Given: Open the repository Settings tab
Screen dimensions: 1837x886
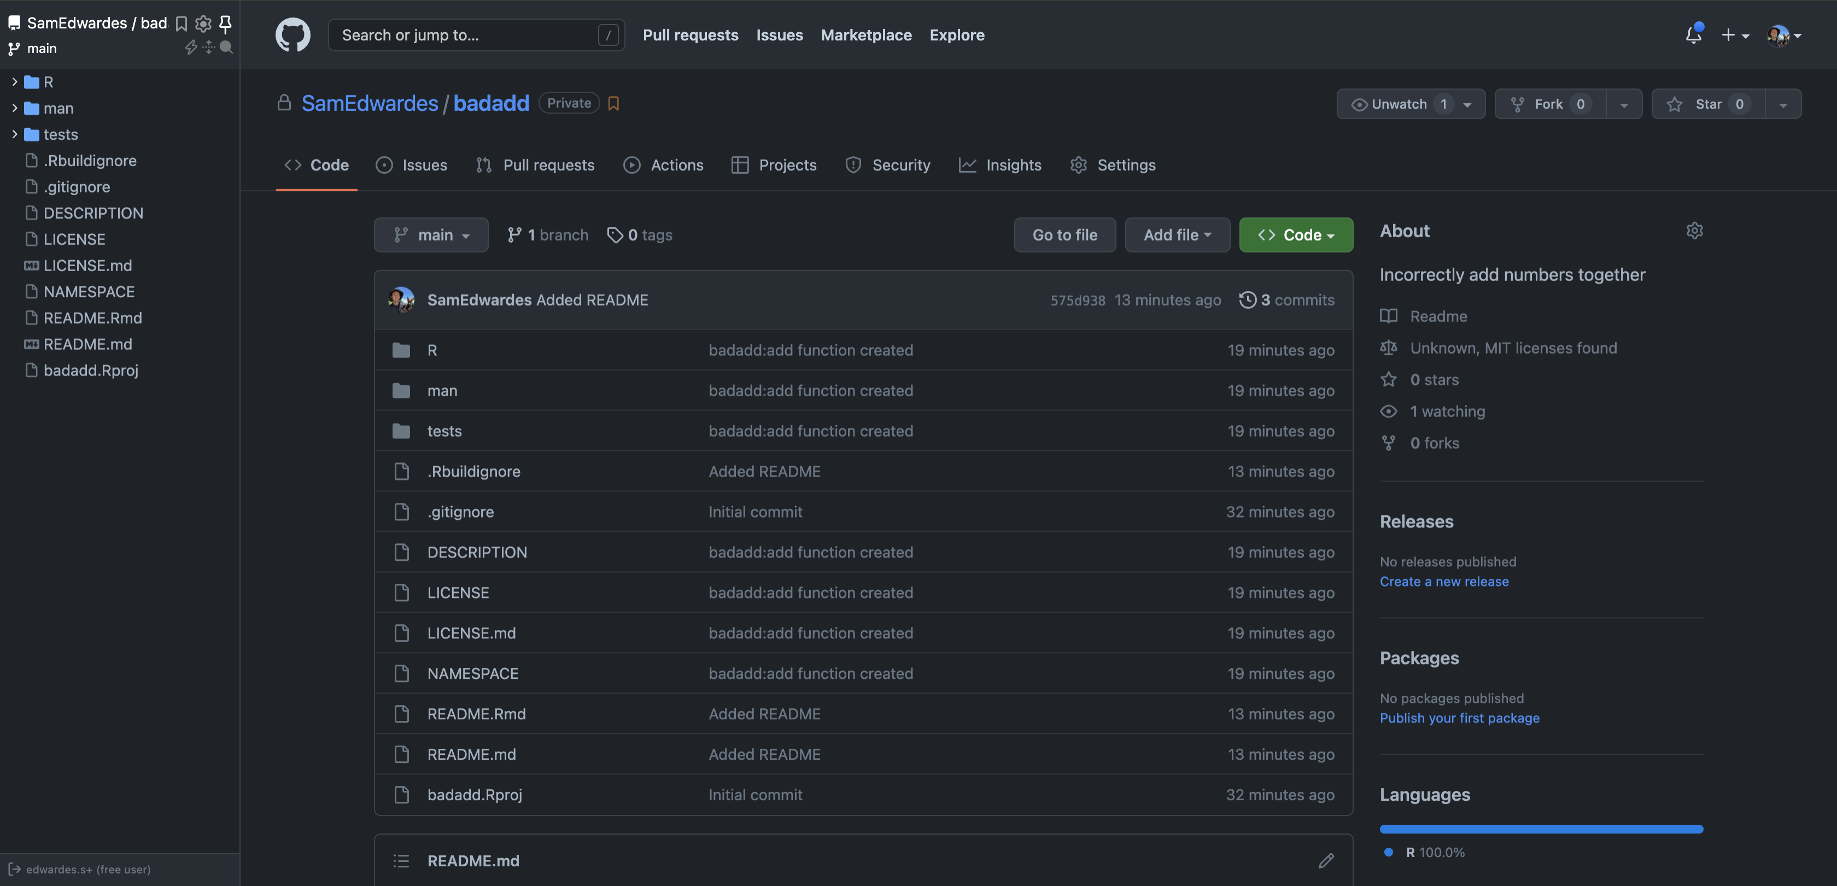Looking at the screenshot, I should click(x=1113, y=165).
